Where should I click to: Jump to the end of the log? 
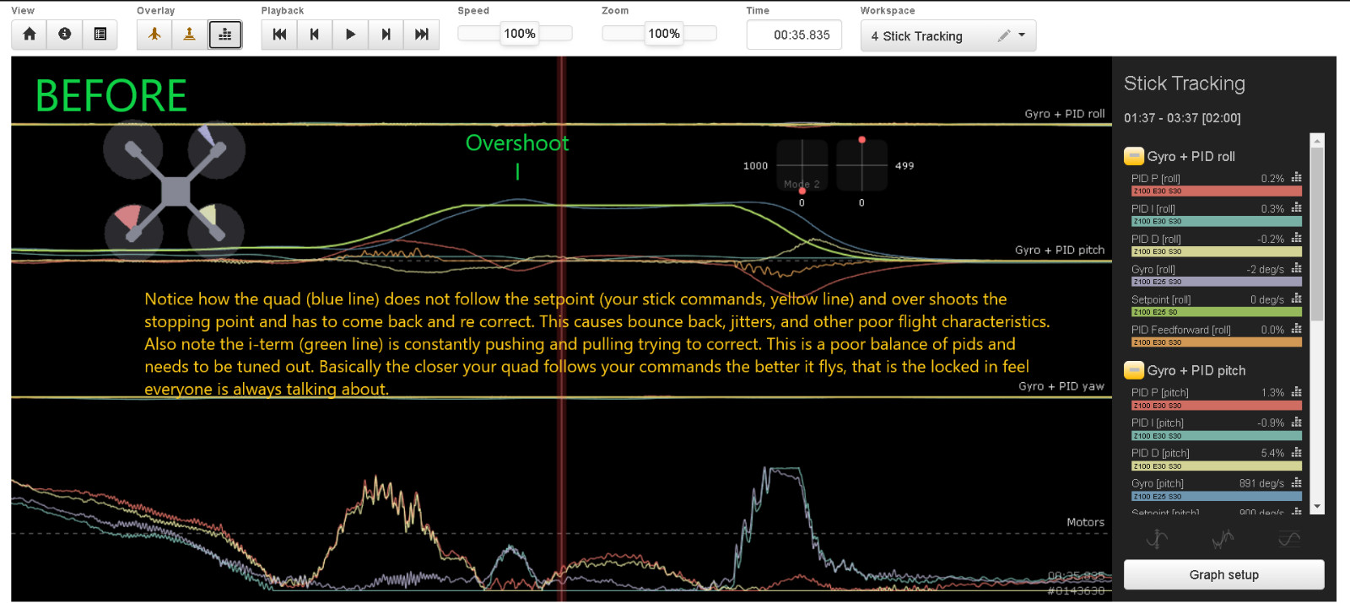pos(421,35)
